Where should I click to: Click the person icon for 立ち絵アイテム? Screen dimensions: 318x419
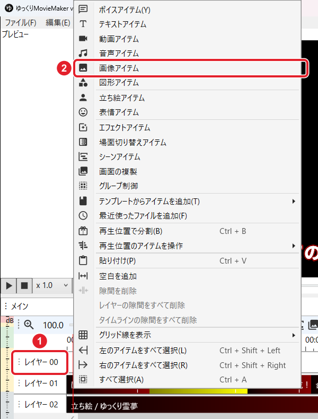83,98
